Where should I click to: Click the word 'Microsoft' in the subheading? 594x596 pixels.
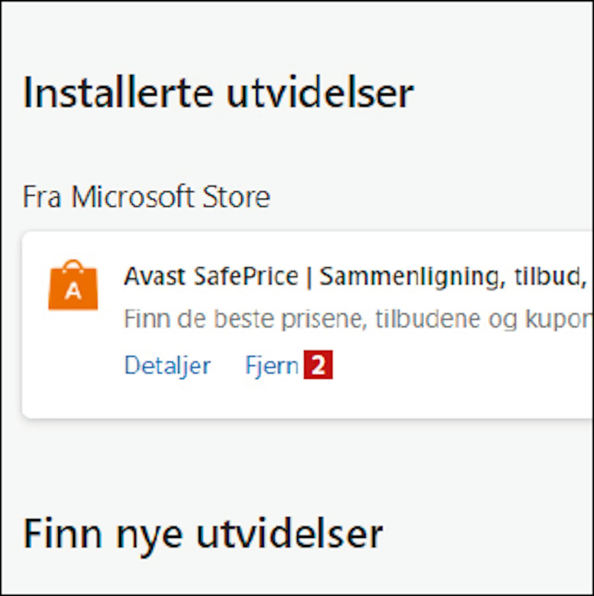coord(133,196)
